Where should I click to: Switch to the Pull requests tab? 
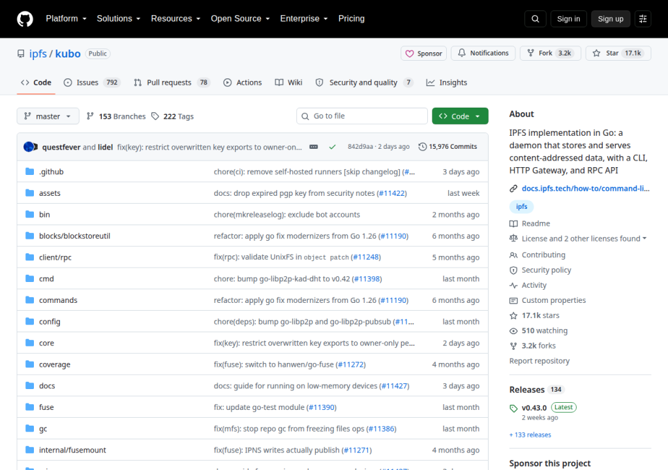coord(172,82)
